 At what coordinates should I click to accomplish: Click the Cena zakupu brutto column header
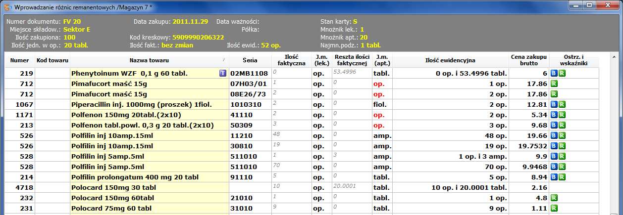(x=529, y=60)
